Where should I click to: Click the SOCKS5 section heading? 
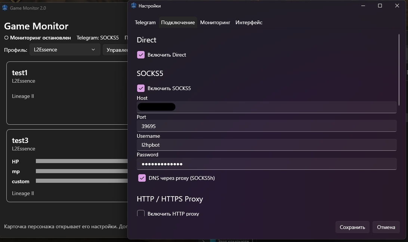tap(150, 73)
